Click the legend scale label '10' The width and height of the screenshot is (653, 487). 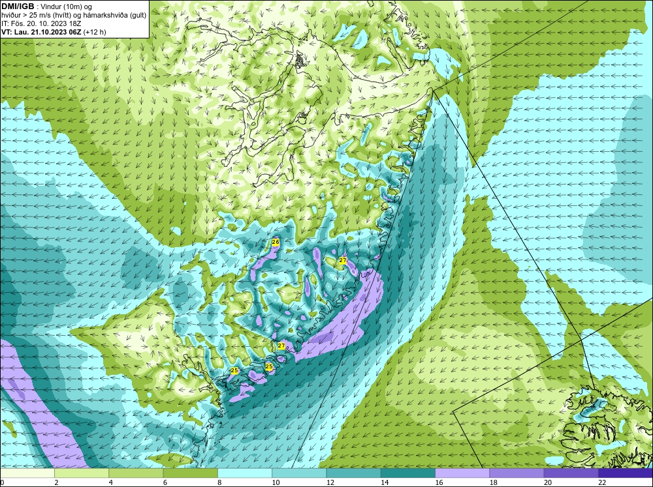pyautogui.click(x=276, y=482)
